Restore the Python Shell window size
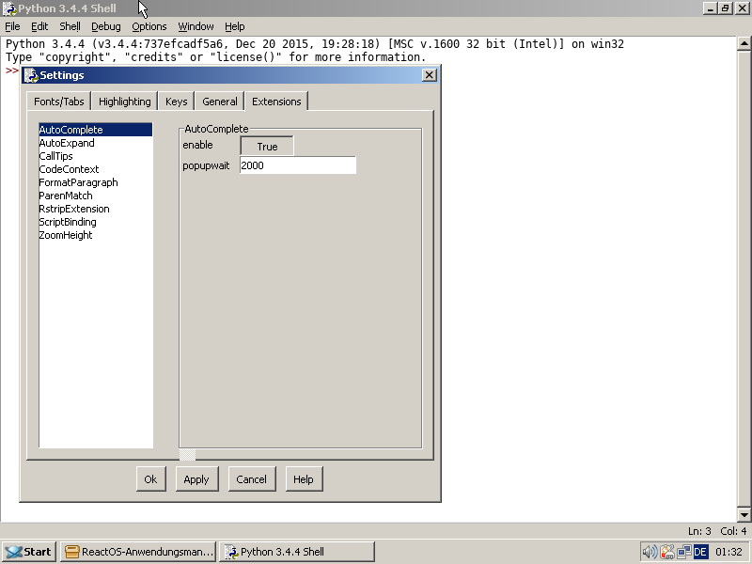The width and height of the screenshot is (752, 564). (x=725, y=8)
